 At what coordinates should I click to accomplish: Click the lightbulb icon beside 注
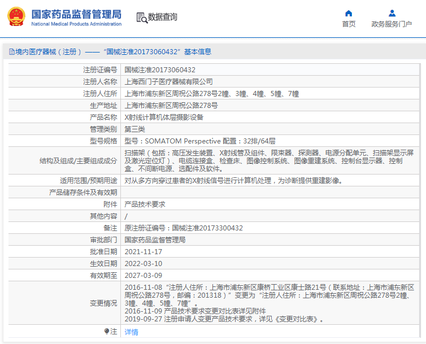(106, 331)
